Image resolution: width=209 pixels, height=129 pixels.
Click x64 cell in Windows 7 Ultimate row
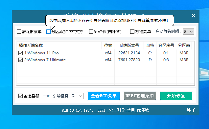(x=108, y=60)
